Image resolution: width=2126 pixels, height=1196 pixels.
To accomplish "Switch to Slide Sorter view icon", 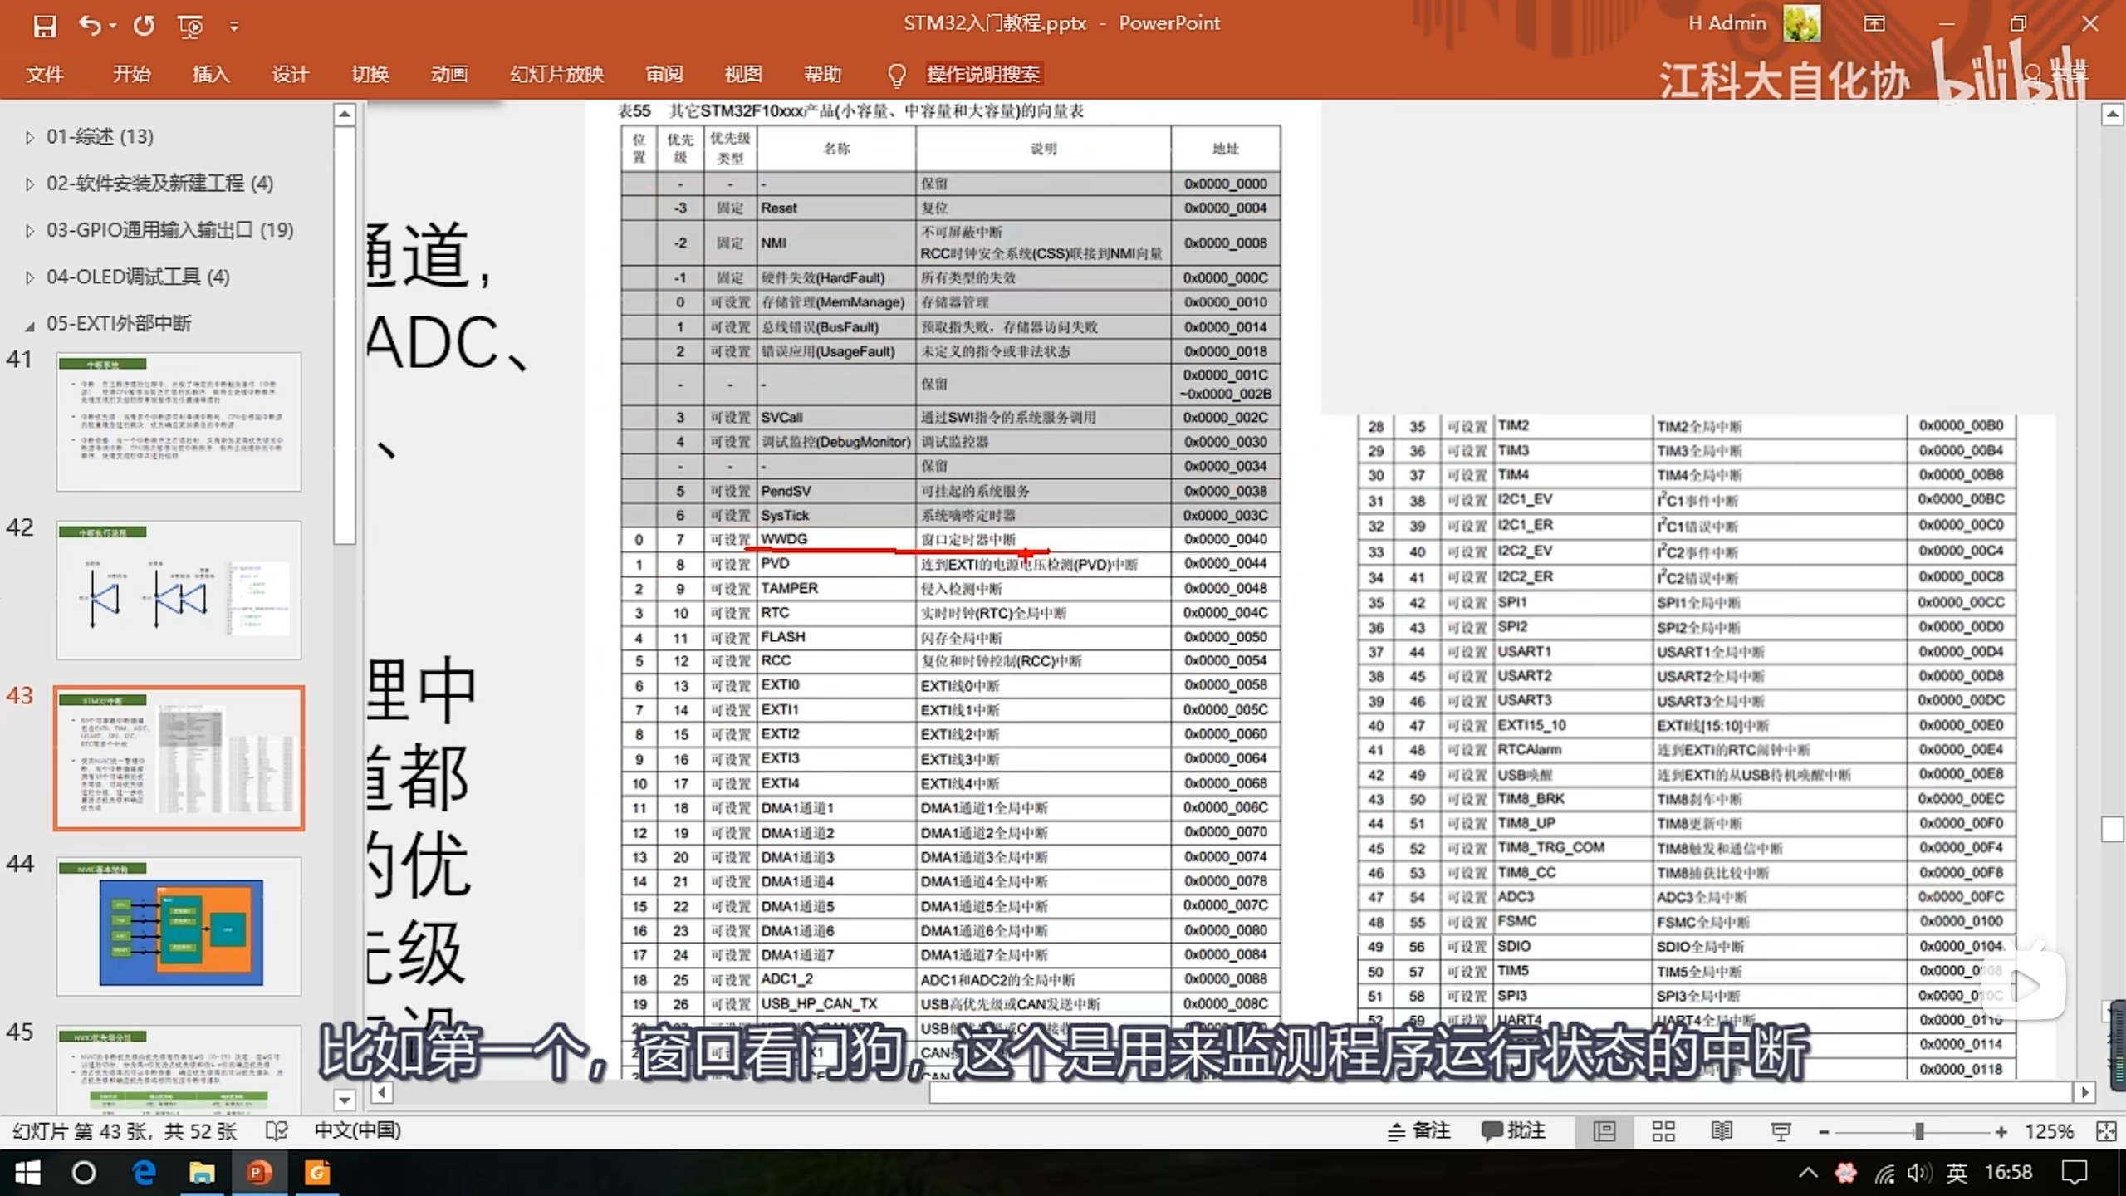I will click(x=1663, y=1130).
